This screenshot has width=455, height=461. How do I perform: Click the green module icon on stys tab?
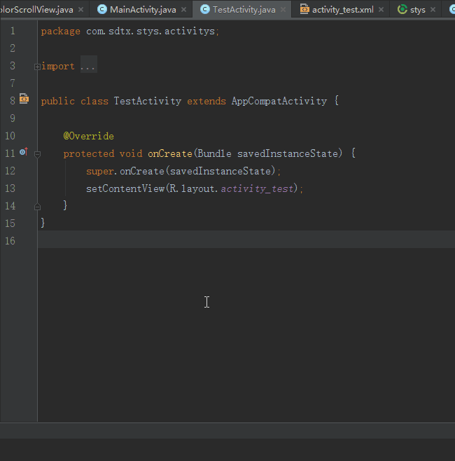[x=402, y=9]
